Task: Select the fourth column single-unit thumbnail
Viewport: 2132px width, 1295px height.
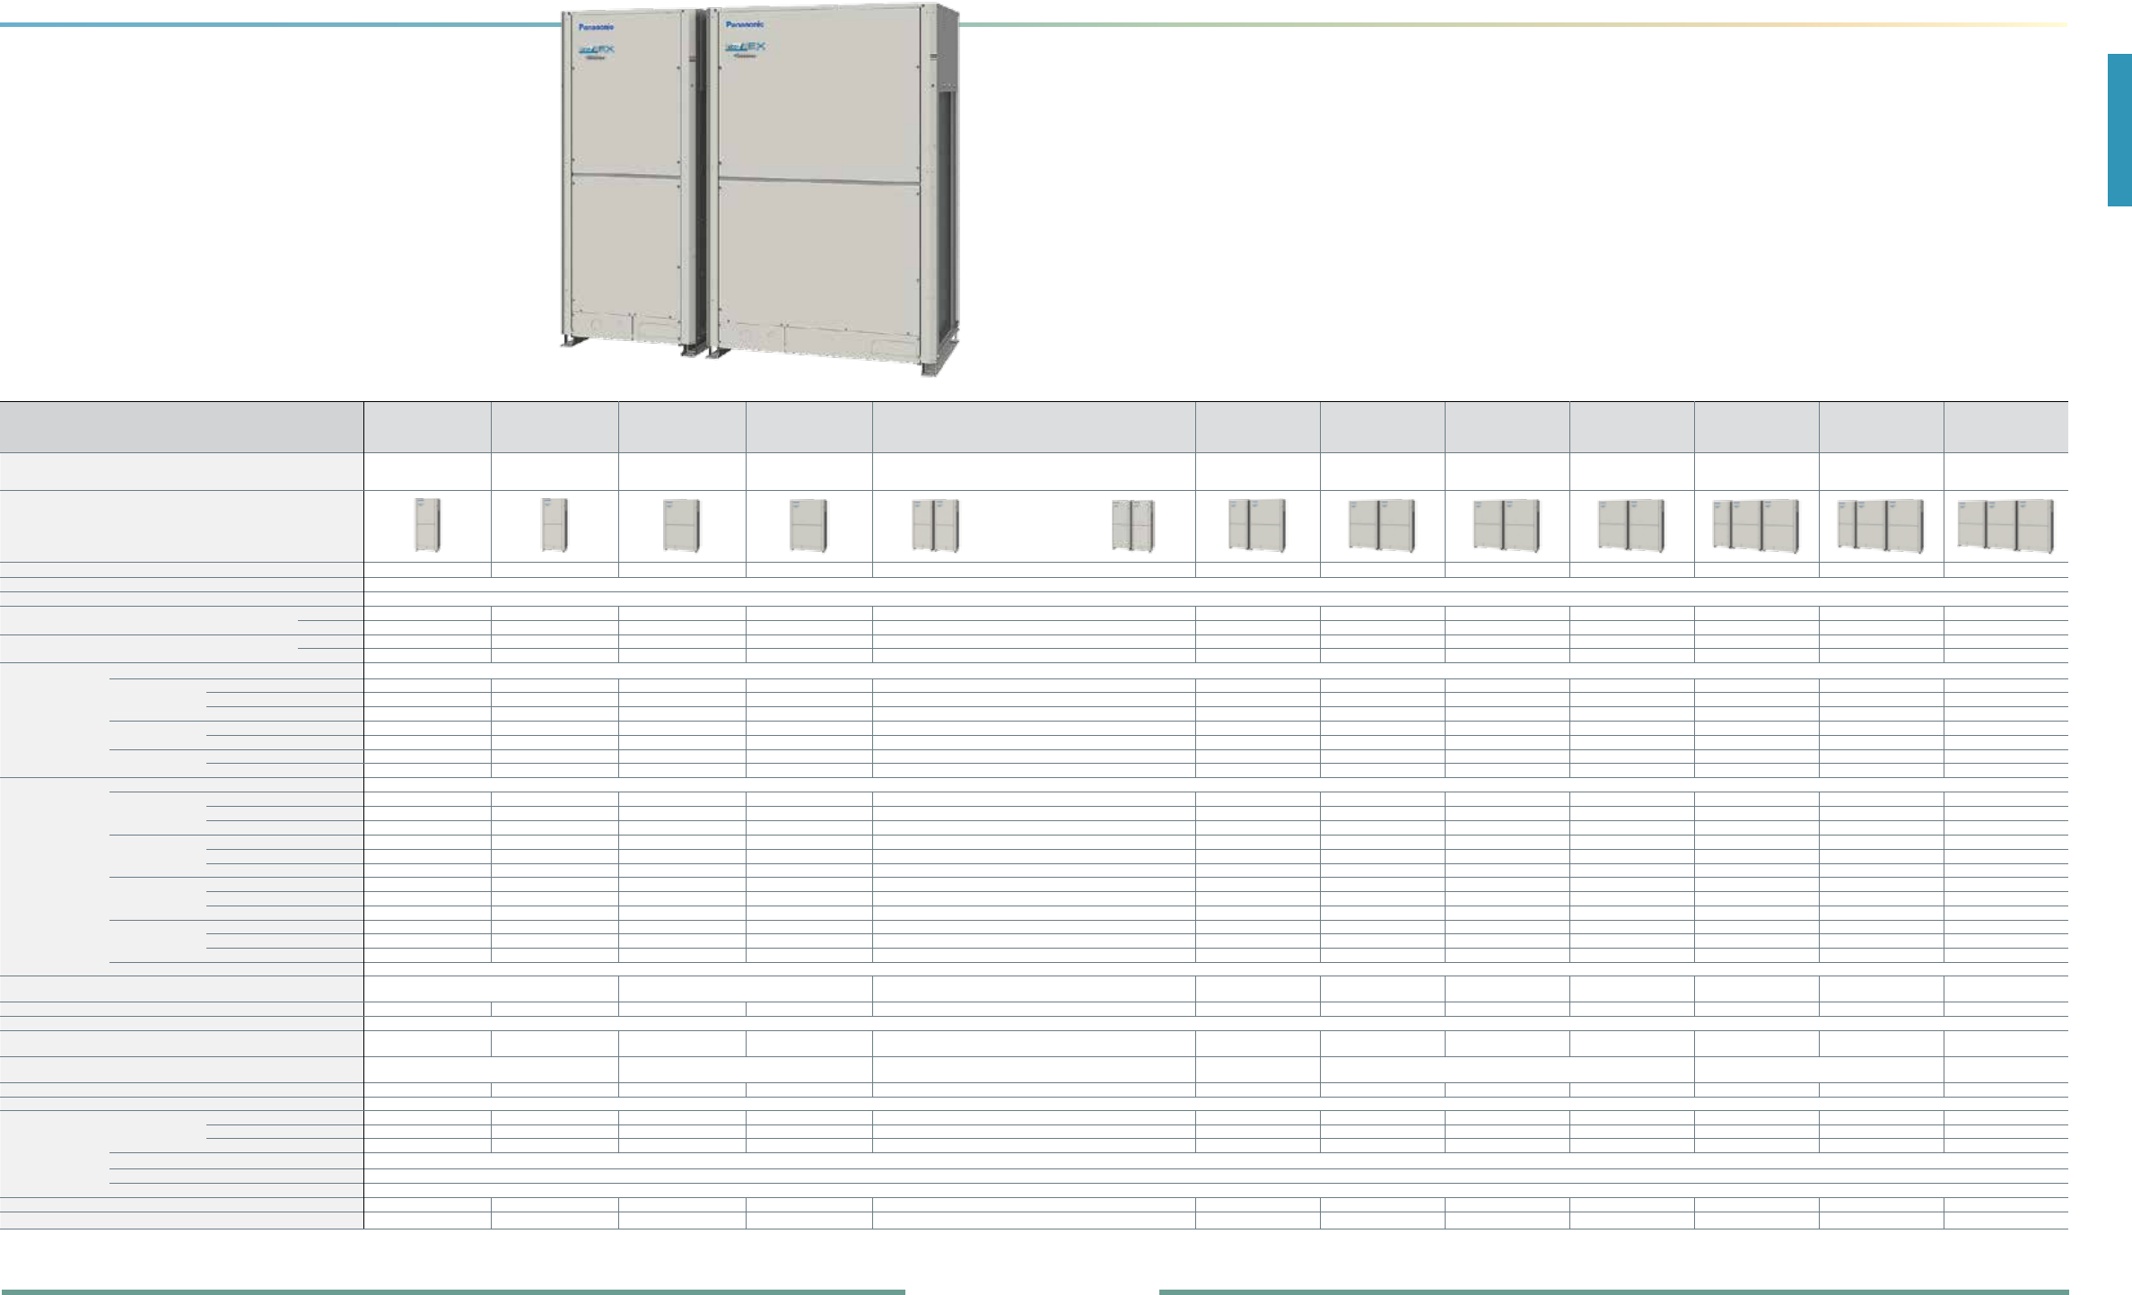Action: 808,525
